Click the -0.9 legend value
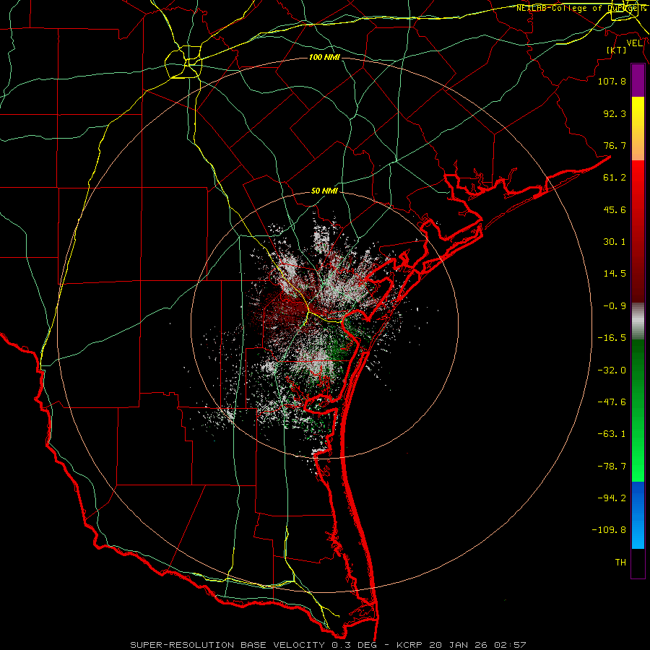 click(615, 306)
